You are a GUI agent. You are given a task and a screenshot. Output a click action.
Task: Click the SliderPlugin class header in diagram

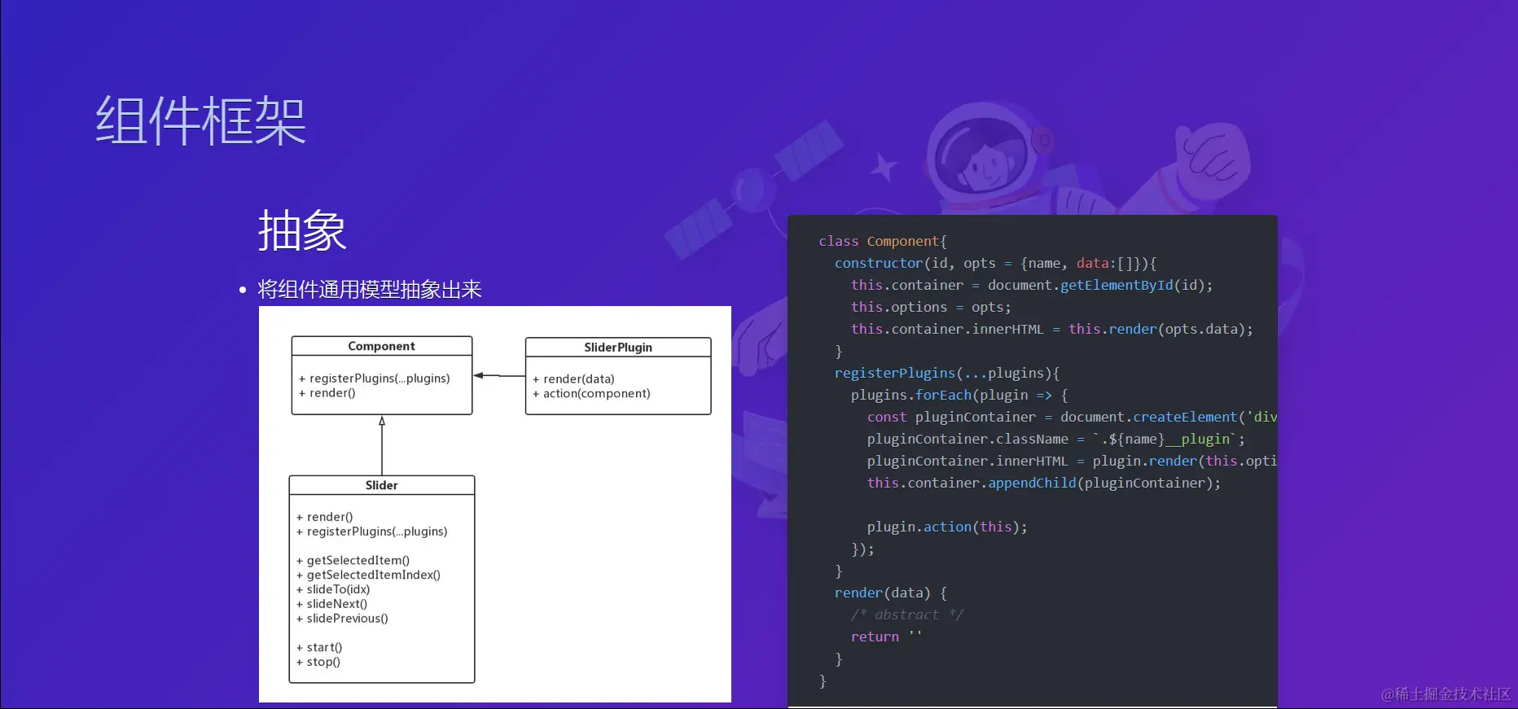[618, 348]
